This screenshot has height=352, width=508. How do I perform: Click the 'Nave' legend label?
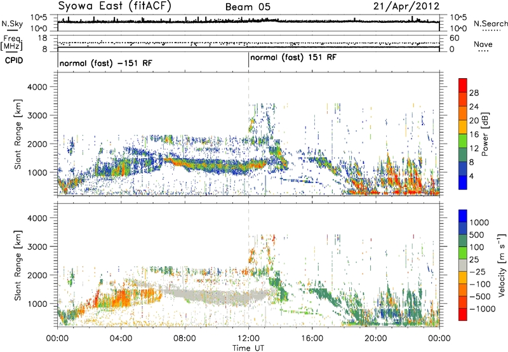[483, 44]
